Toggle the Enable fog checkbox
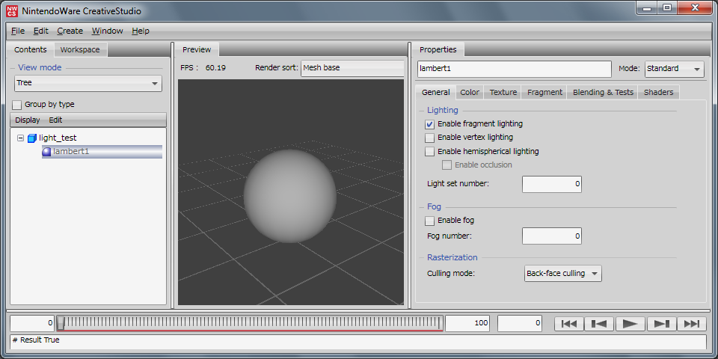Image resolution: width=718 pixels, height=359 pixels. tap(429, 221)
